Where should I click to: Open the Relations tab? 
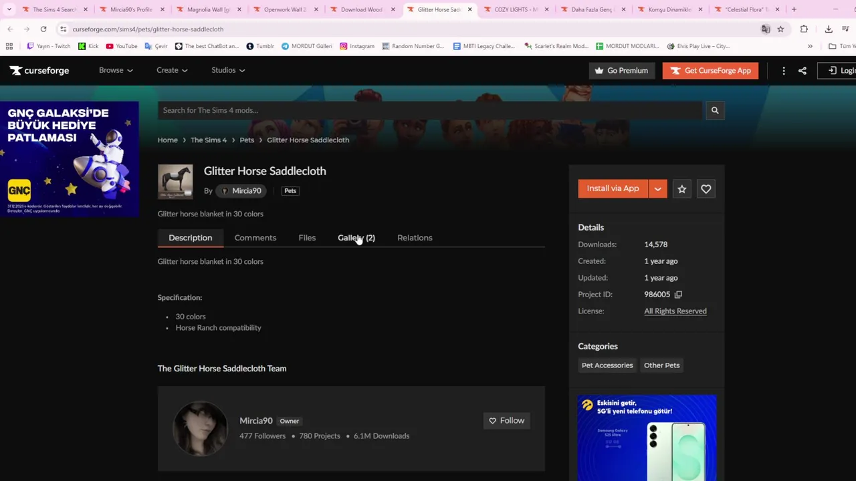click(415, 238)
